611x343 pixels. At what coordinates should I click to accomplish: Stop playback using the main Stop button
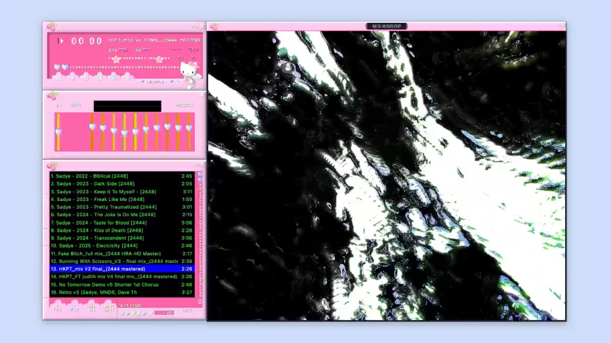100,77
